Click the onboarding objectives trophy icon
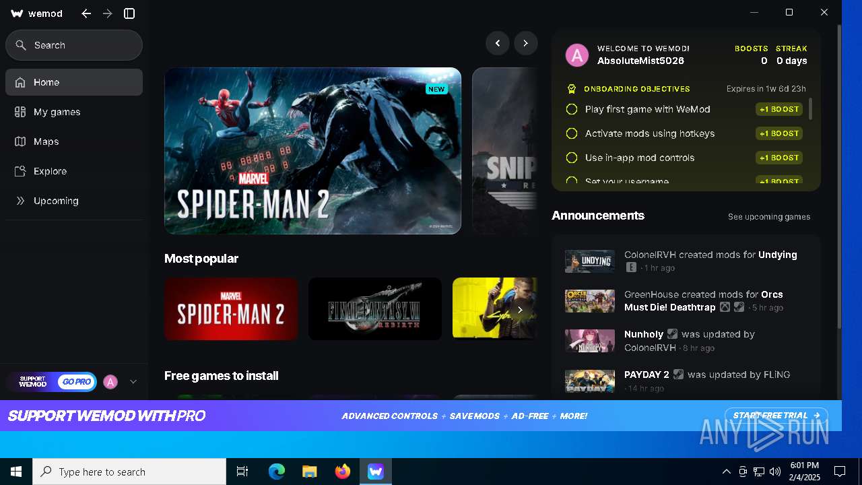 coord(572,89)
